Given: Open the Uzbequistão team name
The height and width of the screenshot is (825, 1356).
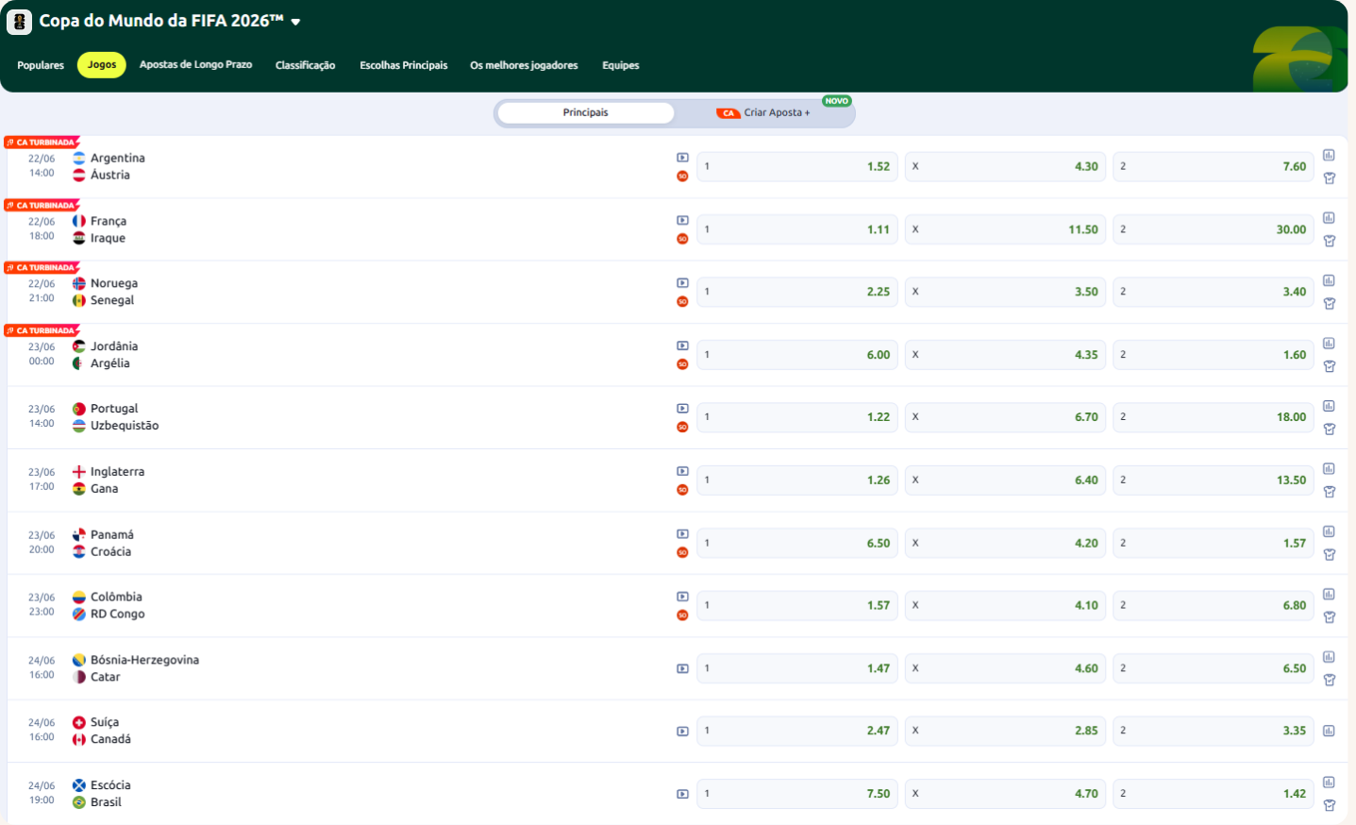Looking at the screenshot, I should point(125,426).
